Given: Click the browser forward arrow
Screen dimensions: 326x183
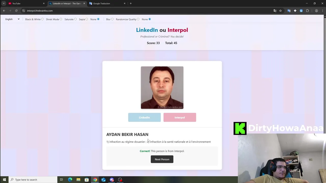Looking at the screenshot, I should 10,11.
